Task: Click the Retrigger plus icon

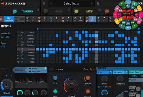Action: (x=45, y=68)
